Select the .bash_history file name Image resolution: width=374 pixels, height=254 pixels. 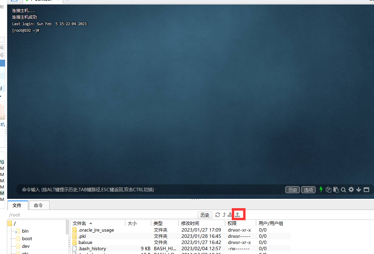pyautogui.click(x=92, y=248)
